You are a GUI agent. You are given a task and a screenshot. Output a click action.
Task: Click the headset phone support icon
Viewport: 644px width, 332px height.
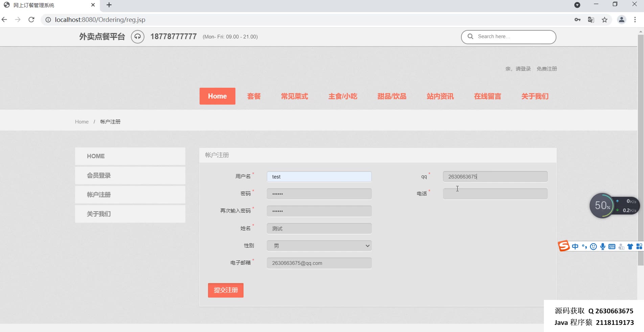click(138, 36)
